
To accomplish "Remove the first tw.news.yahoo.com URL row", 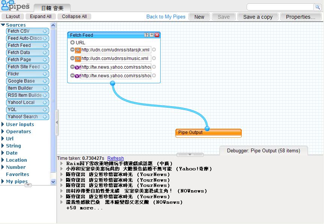I will pos(72,67).
